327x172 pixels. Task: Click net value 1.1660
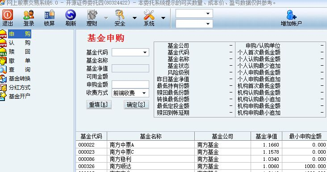(271, 145)
